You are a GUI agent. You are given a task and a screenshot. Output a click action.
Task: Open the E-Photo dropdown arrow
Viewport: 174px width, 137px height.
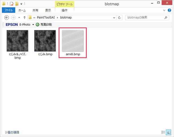[33, 25]
